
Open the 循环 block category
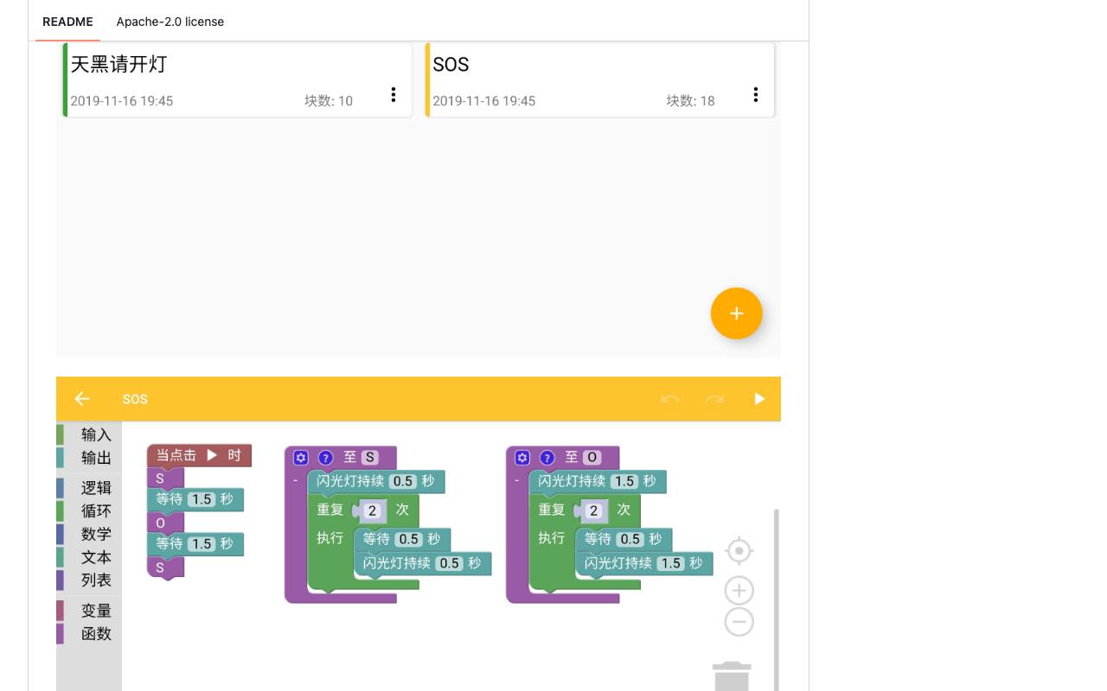(x=89, y=511)
